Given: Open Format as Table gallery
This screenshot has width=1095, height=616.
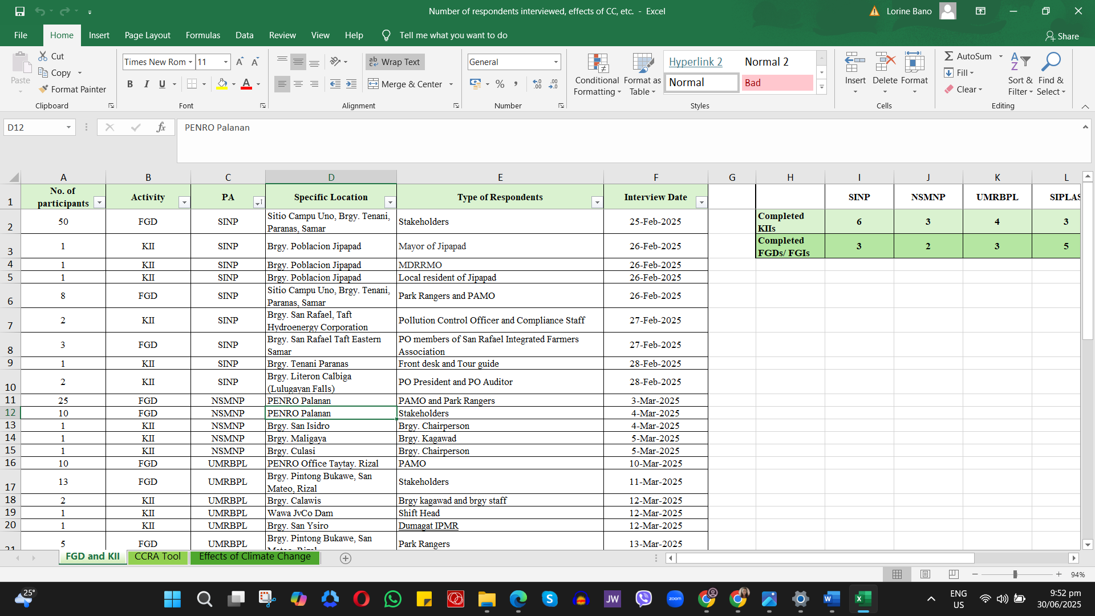Looking at the screenshot, I should (x=643, y=75).
